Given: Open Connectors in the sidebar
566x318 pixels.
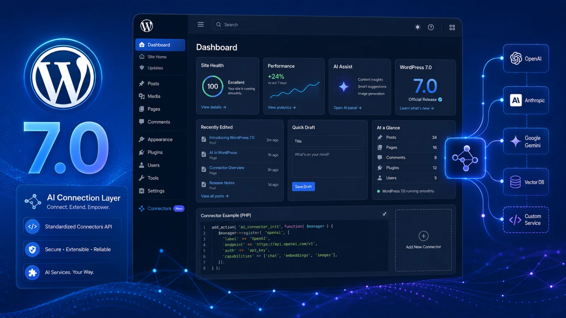Looking at the screenshot, I should 159,208.
